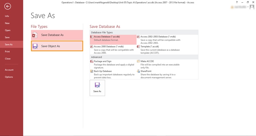Image resolution: width=256 pixels, height=136 pixels.
Task: Click the Package and Sign icon
Action: click(x=91, y=61)
